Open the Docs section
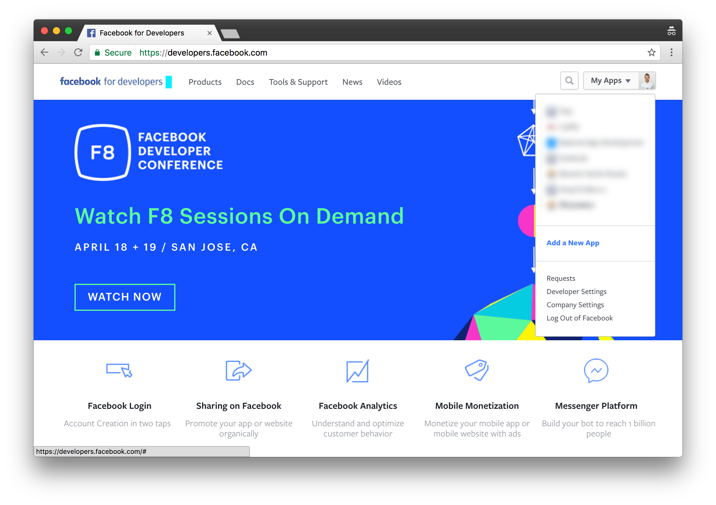716x505 pixels. point(245,82)
